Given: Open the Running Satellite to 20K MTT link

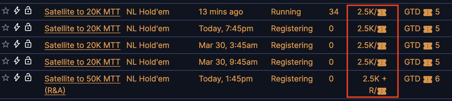Looking at the screenshot, I should pyautogui.click(x=82, y=12).
